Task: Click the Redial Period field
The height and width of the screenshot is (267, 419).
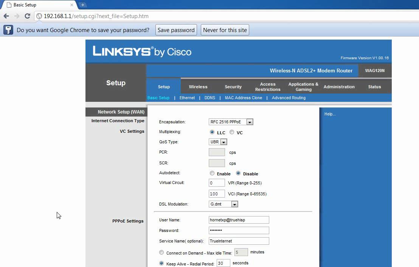Action: pyautogui.click(x=223, y=263)
